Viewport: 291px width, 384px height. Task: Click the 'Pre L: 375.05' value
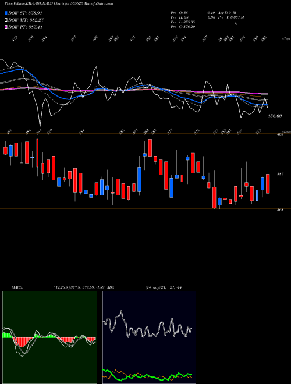point(183,22)
